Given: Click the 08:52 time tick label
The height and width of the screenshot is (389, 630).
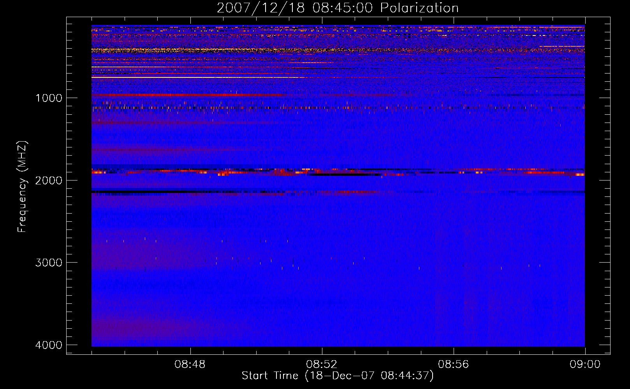Looking at the screenshot, I should pyautogui.click(x=322, y=364).
